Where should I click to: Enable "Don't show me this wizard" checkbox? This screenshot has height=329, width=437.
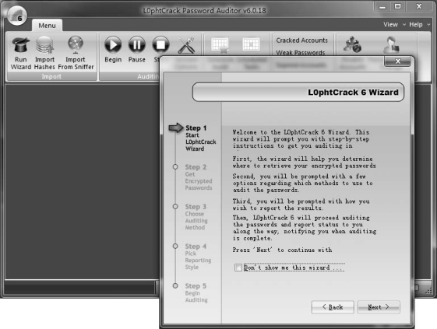[x=238, y=268]
